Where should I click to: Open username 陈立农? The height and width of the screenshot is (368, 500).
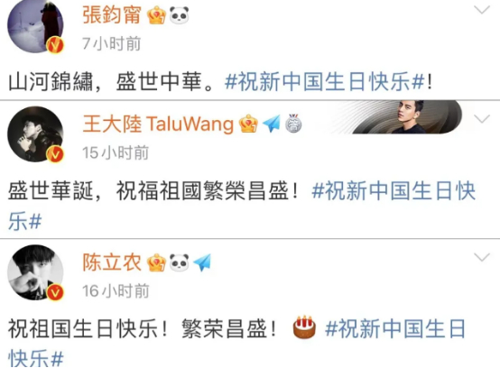point(112,262)
